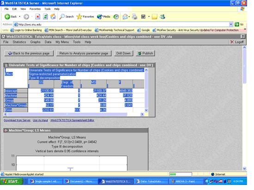The height and width of the screenshot is (190, 254).
Task: Open the Favorites star icon
Action: tap(80, 17)
